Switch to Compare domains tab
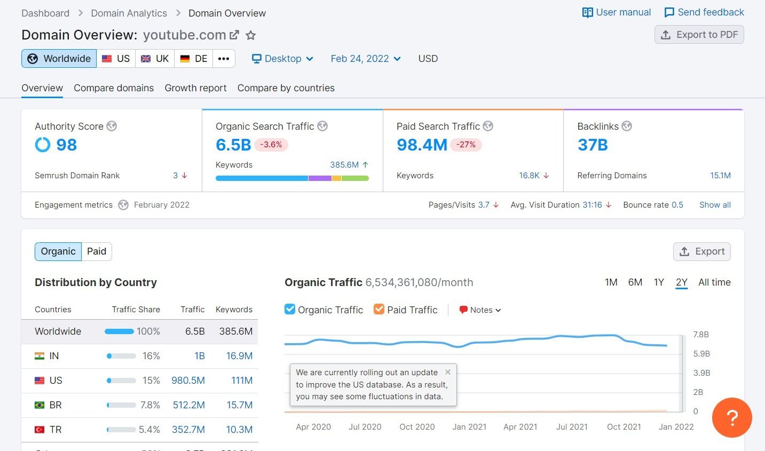765x451 pixels. pyautogui.click(x=114, y=88)
